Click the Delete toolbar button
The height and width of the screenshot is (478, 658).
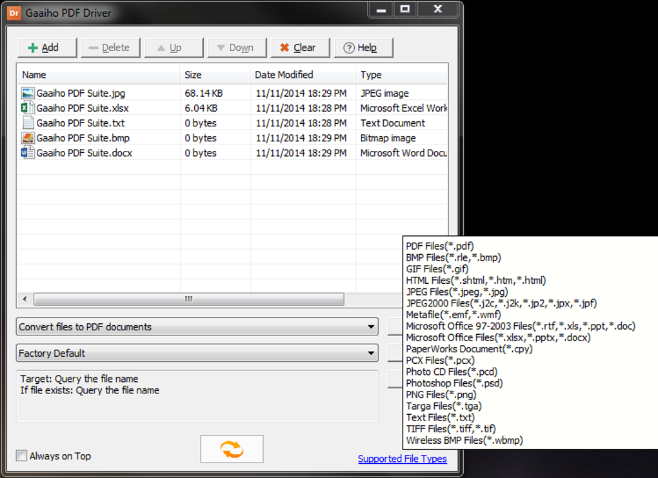click(x=110, y=48)
